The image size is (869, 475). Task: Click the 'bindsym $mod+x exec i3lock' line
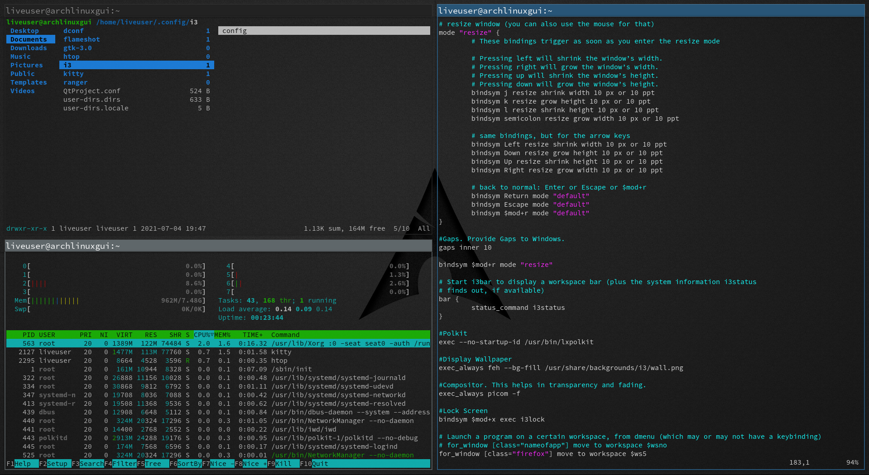coord(492,419)
